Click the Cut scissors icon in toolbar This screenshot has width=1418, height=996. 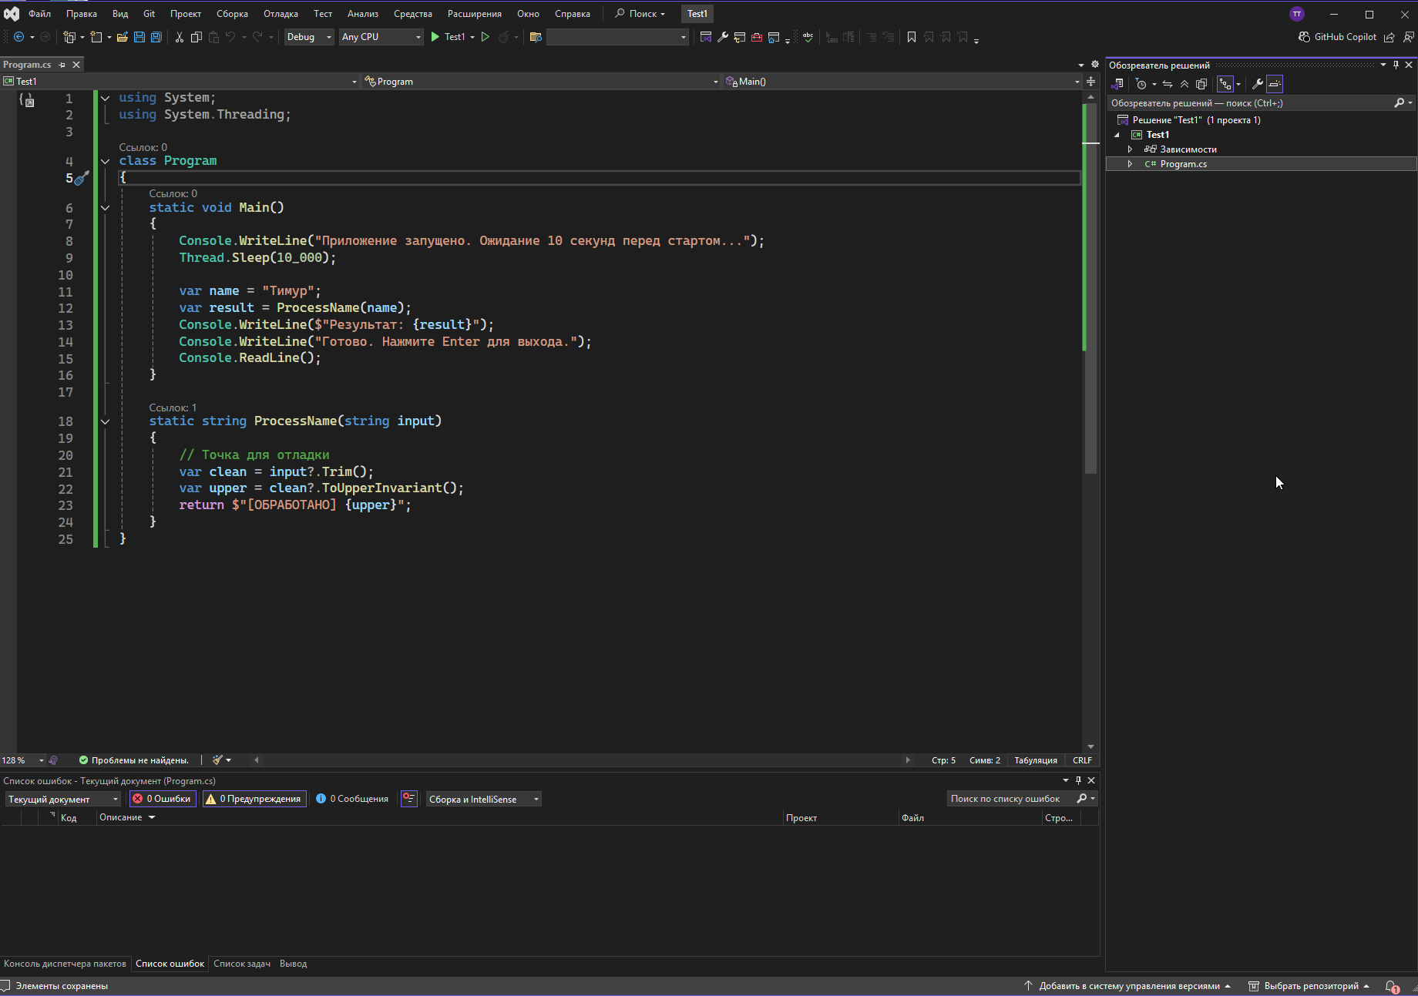point(180,37)
